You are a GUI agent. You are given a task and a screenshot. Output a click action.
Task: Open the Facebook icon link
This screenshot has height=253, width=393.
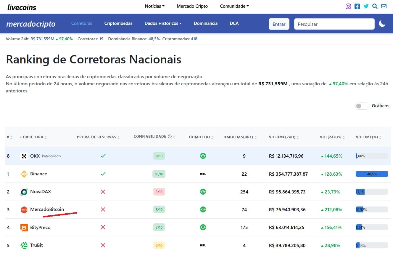[x=357, y=6]
